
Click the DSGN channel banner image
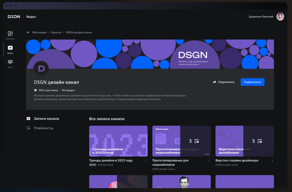pos(150,54)
